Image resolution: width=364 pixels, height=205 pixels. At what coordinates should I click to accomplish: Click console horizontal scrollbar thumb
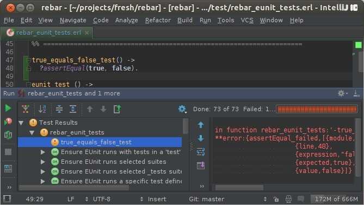(239, 188)
